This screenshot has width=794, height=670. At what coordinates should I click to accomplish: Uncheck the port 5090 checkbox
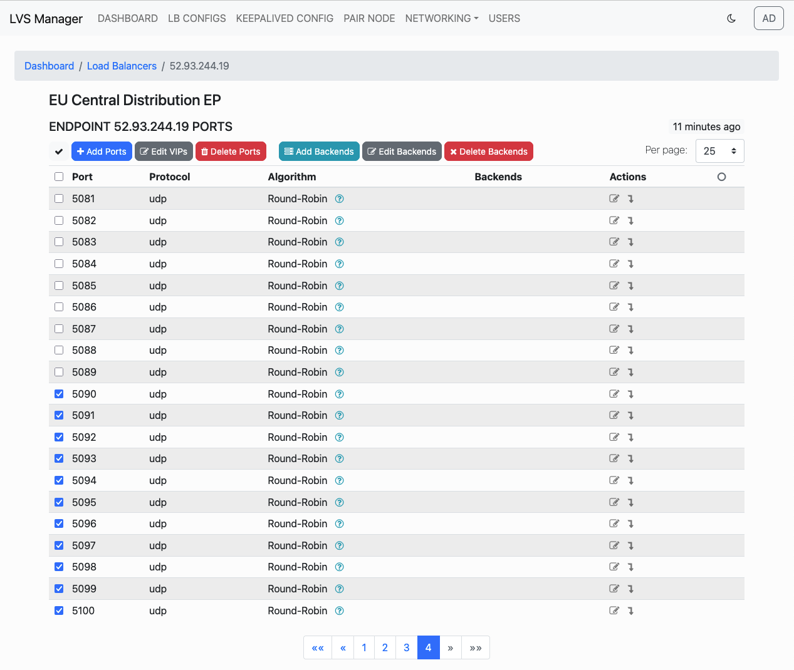point(59,394)
